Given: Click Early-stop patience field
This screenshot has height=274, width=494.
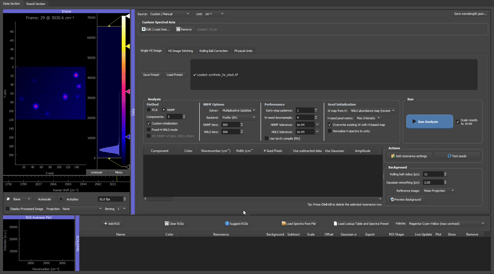Looking at the screenshot, I should point(305,110).
